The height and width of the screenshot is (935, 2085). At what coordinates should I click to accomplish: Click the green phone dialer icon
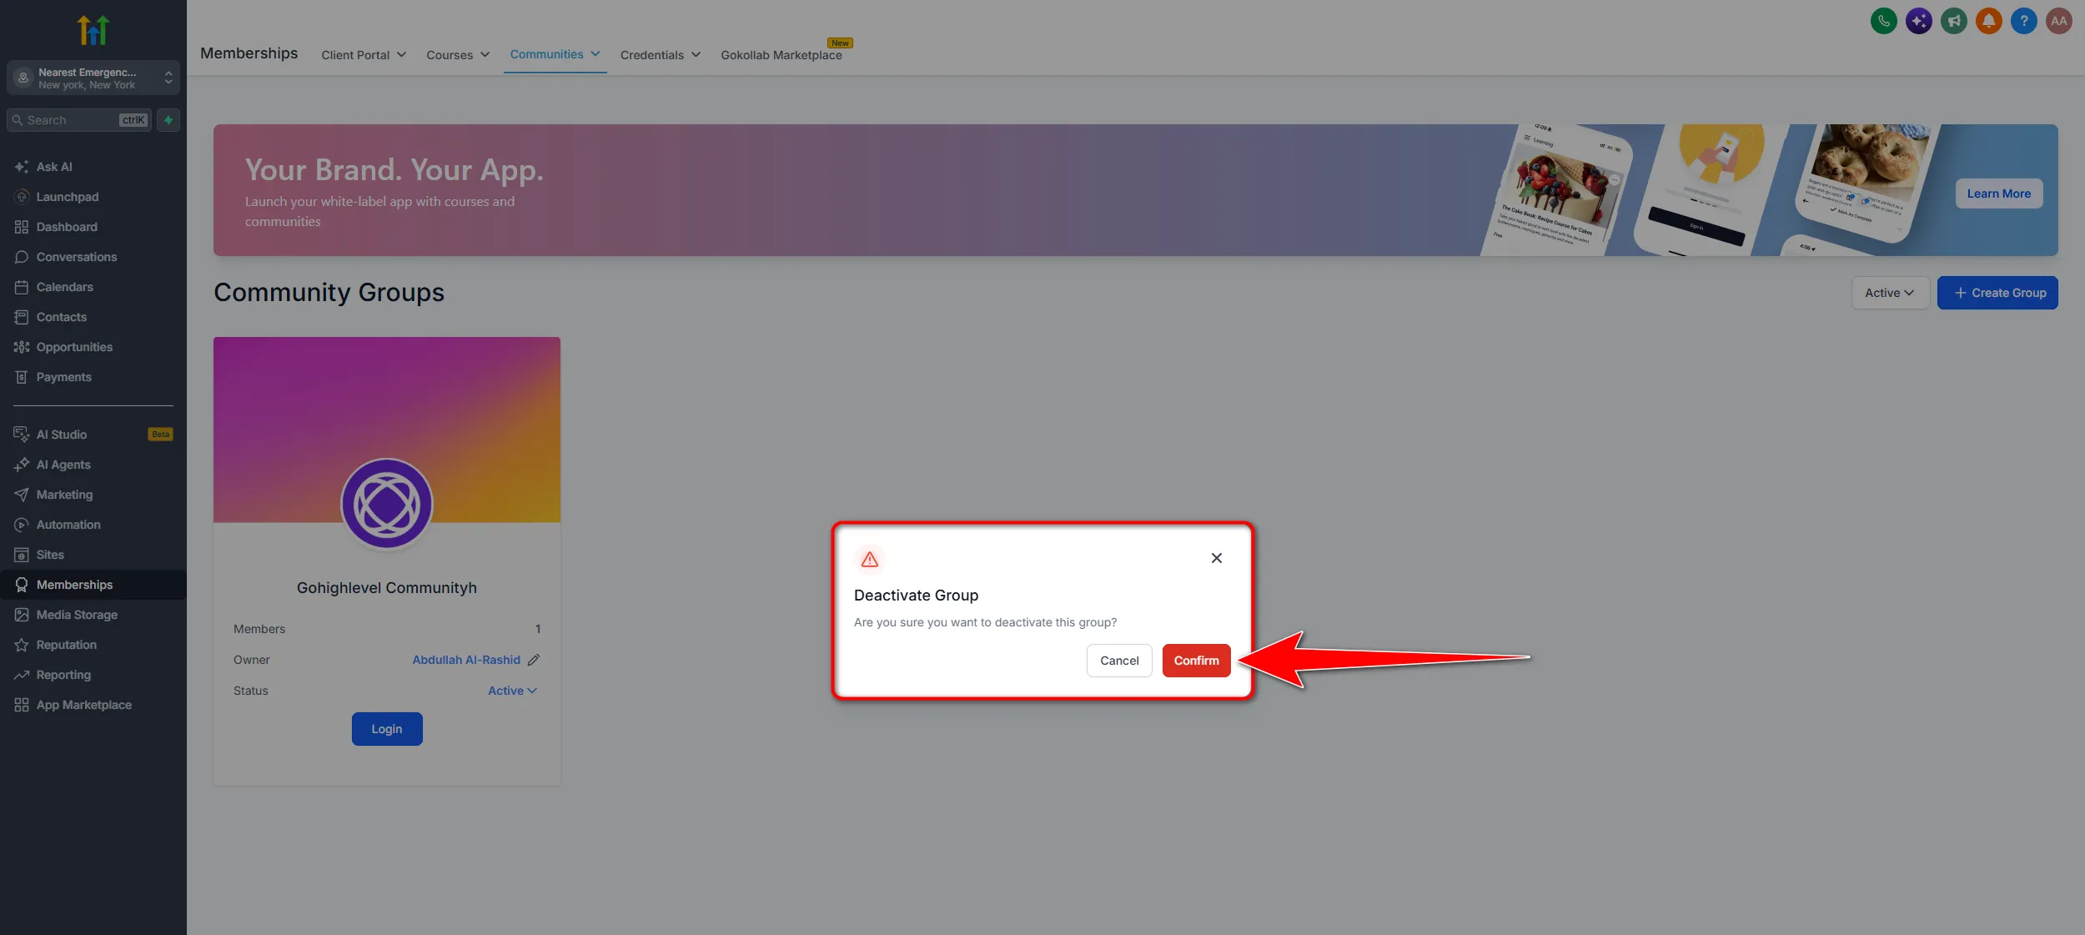click(x=1884, y=21)
